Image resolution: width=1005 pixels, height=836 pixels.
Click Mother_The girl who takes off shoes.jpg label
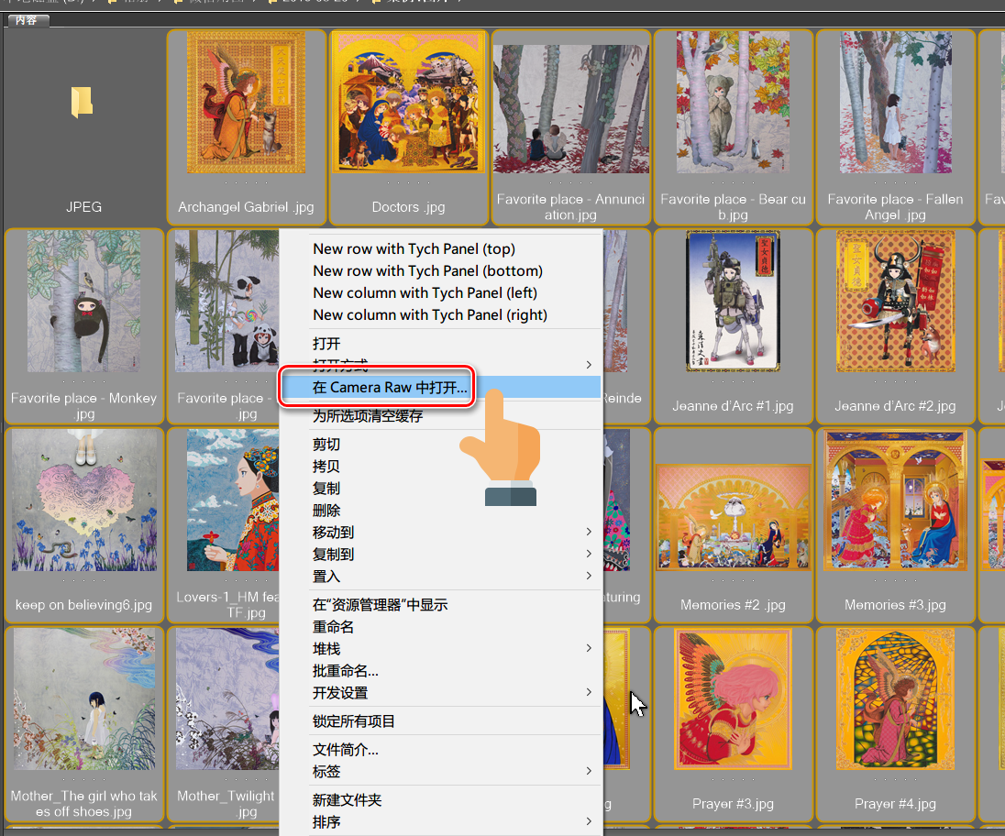[84, 803]
